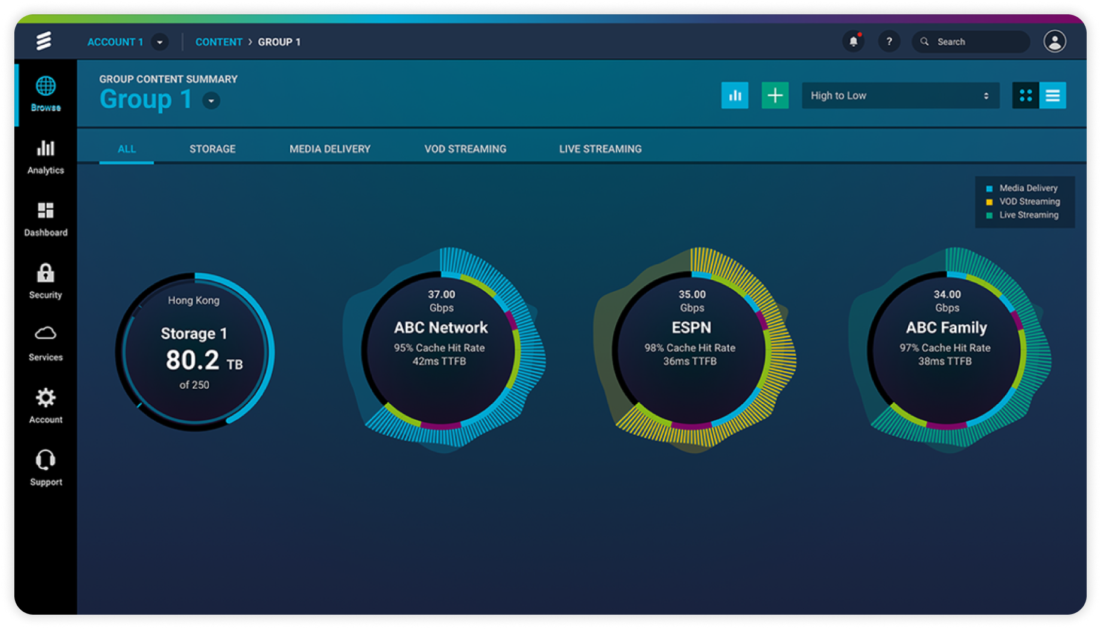Open the Browse globe section

(45, 94)
